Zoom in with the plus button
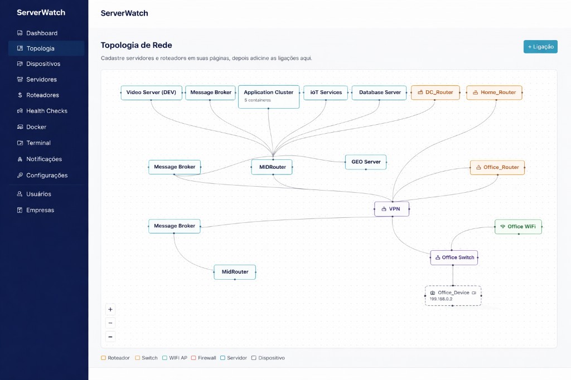 click(110, 309)
